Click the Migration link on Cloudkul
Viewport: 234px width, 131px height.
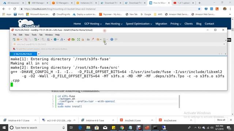(x=161, y=24)
